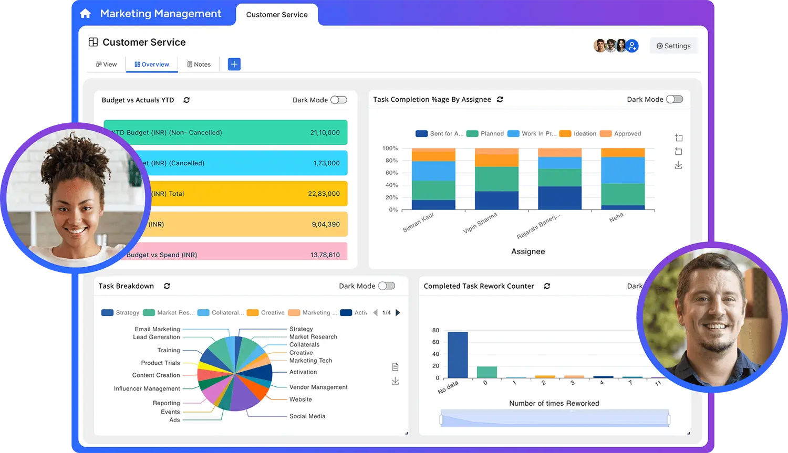Go to next page of pie legend

coord(398,313)
